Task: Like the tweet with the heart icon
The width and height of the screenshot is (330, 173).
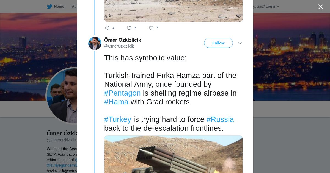Action: pos(151,28)
